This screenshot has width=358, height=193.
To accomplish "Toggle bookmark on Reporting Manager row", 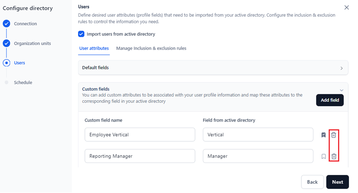I will tap(324, 156).
